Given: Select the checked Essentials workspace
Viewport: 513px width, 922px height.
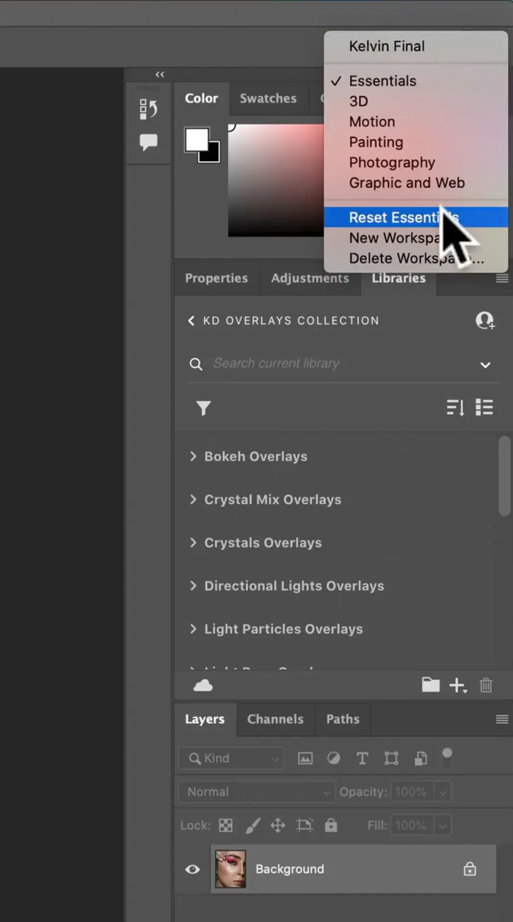Looking at the screenshot, I should (416, 81).
